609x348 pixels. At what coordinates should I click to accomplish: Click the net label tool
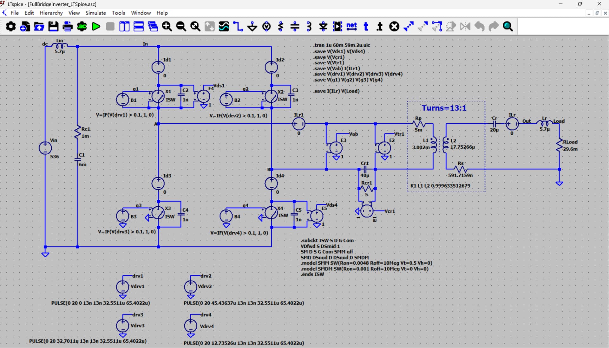pyautogui.click(x=351, y=27)
